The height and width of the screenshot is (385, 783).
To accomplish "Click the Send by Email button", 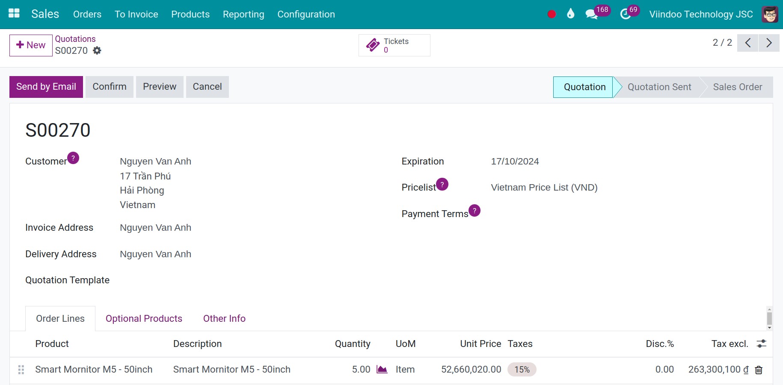I will click(46, 86).
